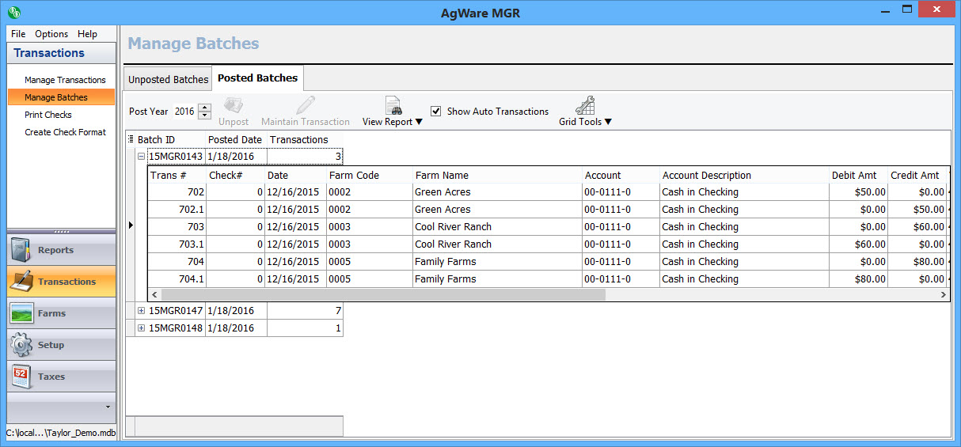Open Create Check Format link

[65, 132]
